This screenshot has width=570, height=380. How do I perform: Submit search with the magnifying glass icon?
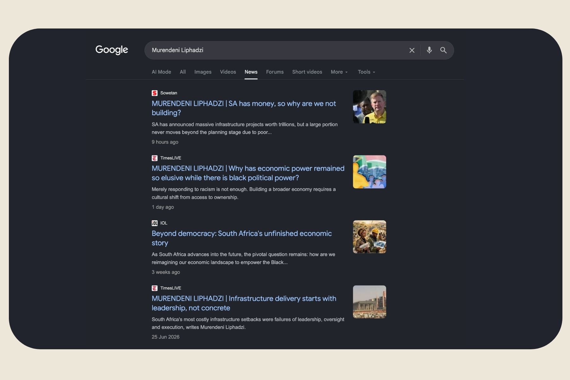click(x=443, y=50)
